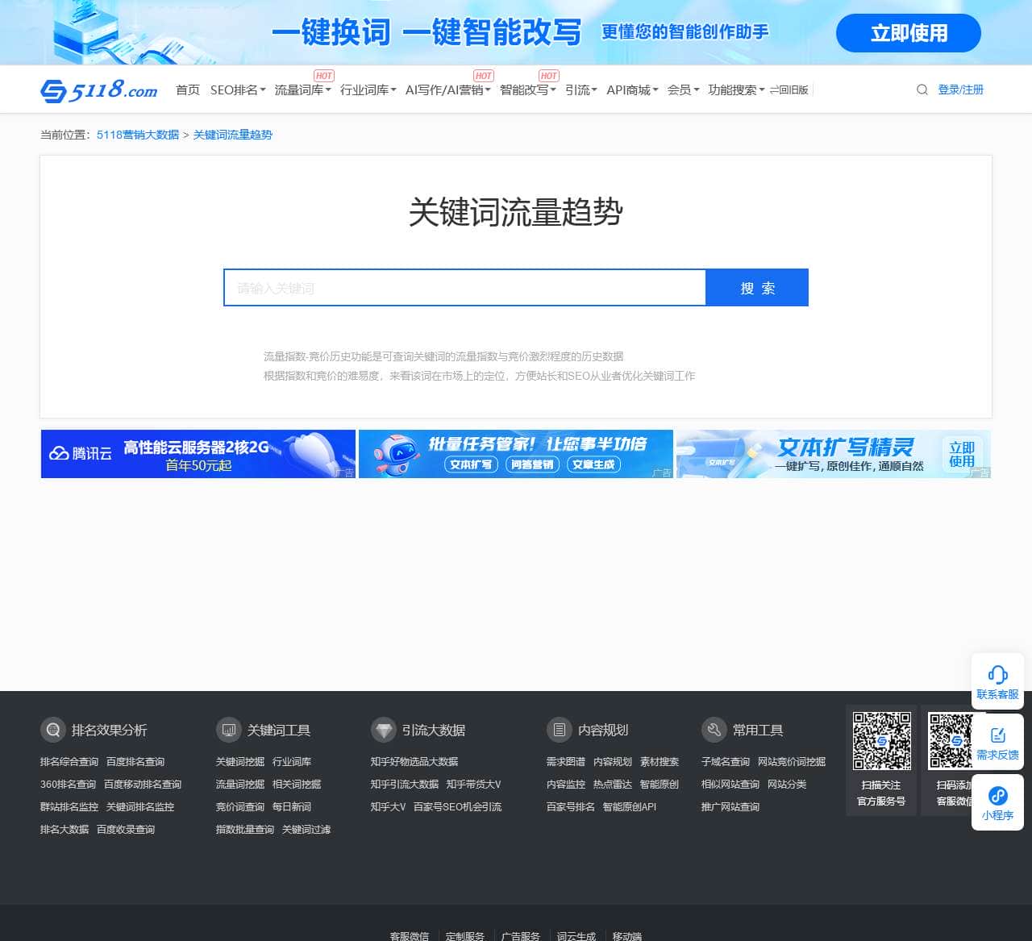This screenshot has height=941, width=1032.
Task: Open 智能原创API footer link
Action: [x=630, y=807]
